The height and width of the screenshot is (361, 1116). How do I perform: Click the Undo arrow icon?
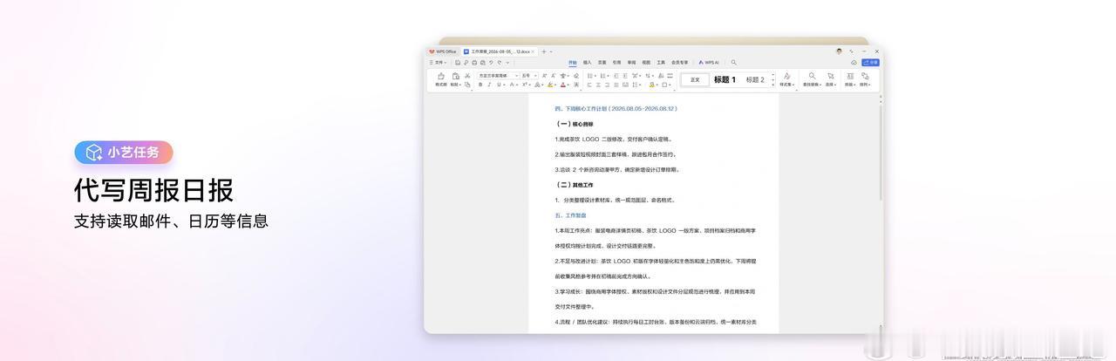491,63
